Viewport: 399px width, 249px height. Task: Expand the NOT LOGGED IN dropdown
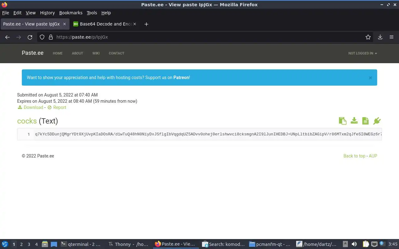click(363, 53)
